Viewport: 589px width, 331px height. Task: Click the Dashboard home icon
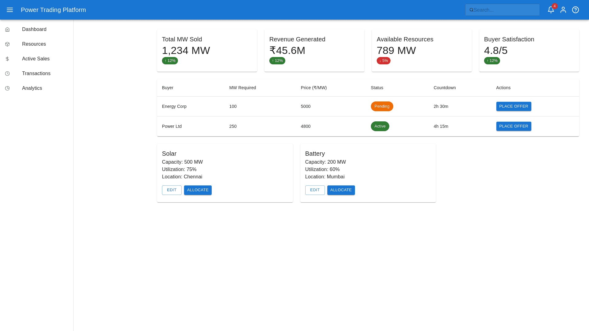pyautogui.click(x=7, y=29)
